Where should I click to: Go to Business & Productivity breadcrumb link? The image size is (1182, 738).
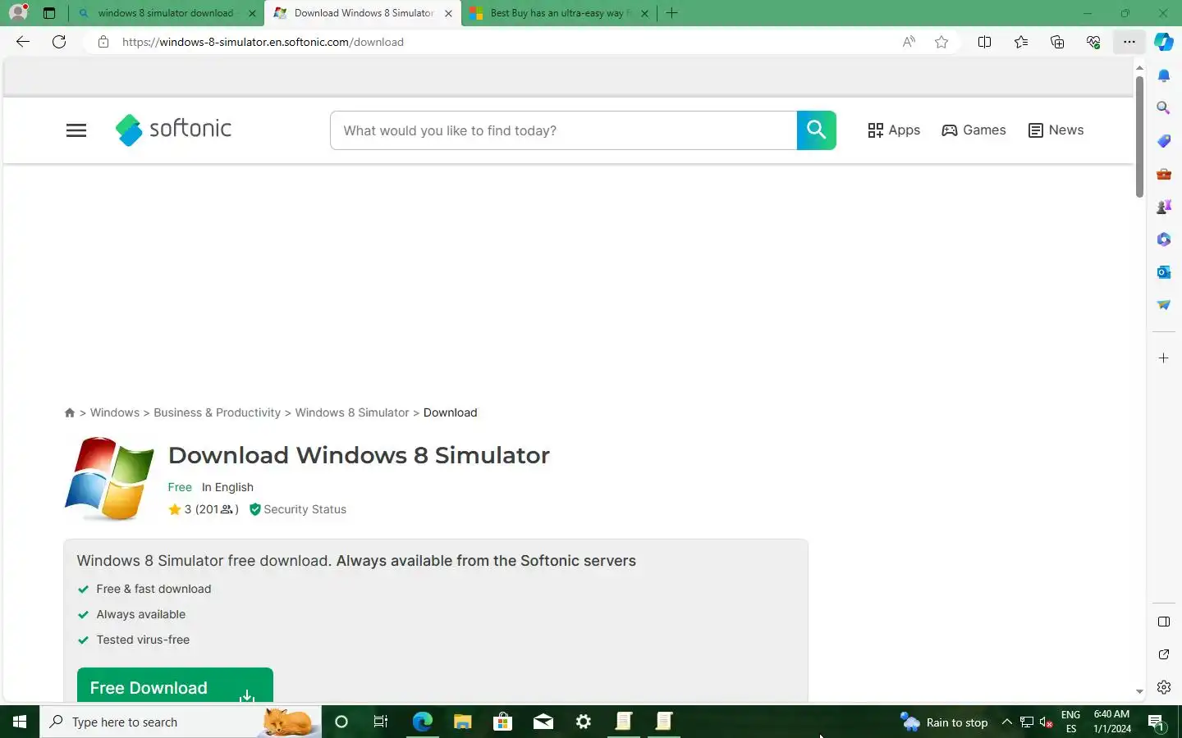(x=218, y=412)
